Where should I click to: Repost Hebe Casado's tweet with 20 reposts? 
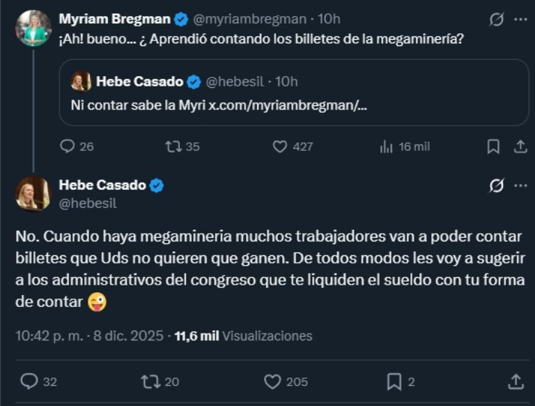click(150, 382)
